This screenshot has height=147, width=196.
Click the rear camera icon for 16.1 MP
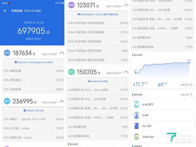(136, 126)
